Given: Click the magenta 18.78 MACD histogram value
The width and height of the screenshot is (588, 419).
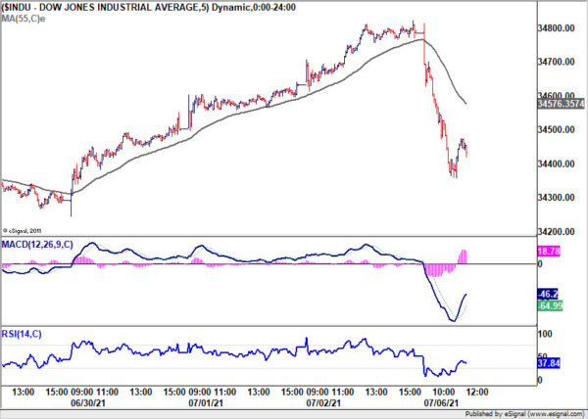Looking at the screenshot, I should tap(549, 252).
